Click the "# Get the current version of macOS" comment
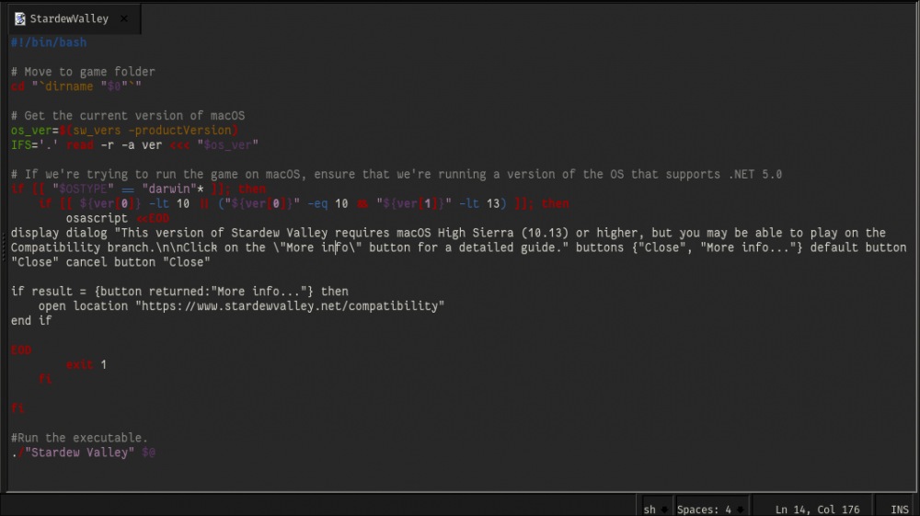 (x=127, y=116)
